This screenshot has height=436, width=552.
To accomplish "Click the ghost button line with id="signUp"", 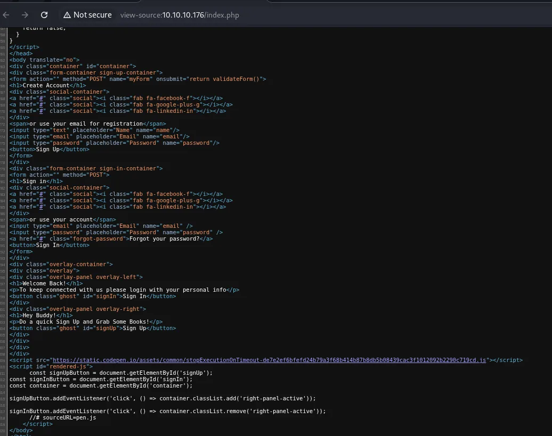I will (x=93, y=328).
